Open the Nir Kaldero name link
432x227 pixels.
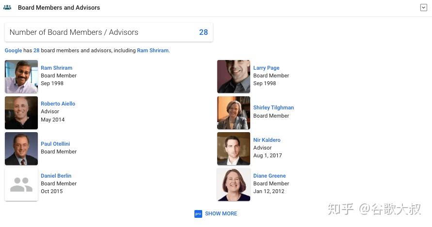(267, 140)
